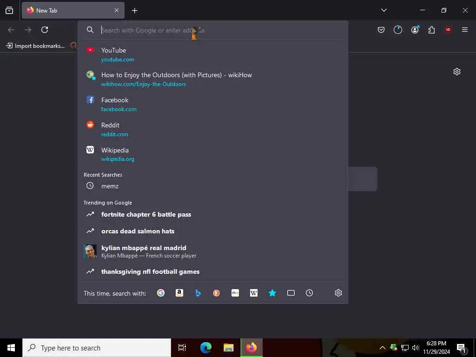Open network icon in system tray

[x=405, y=348]
